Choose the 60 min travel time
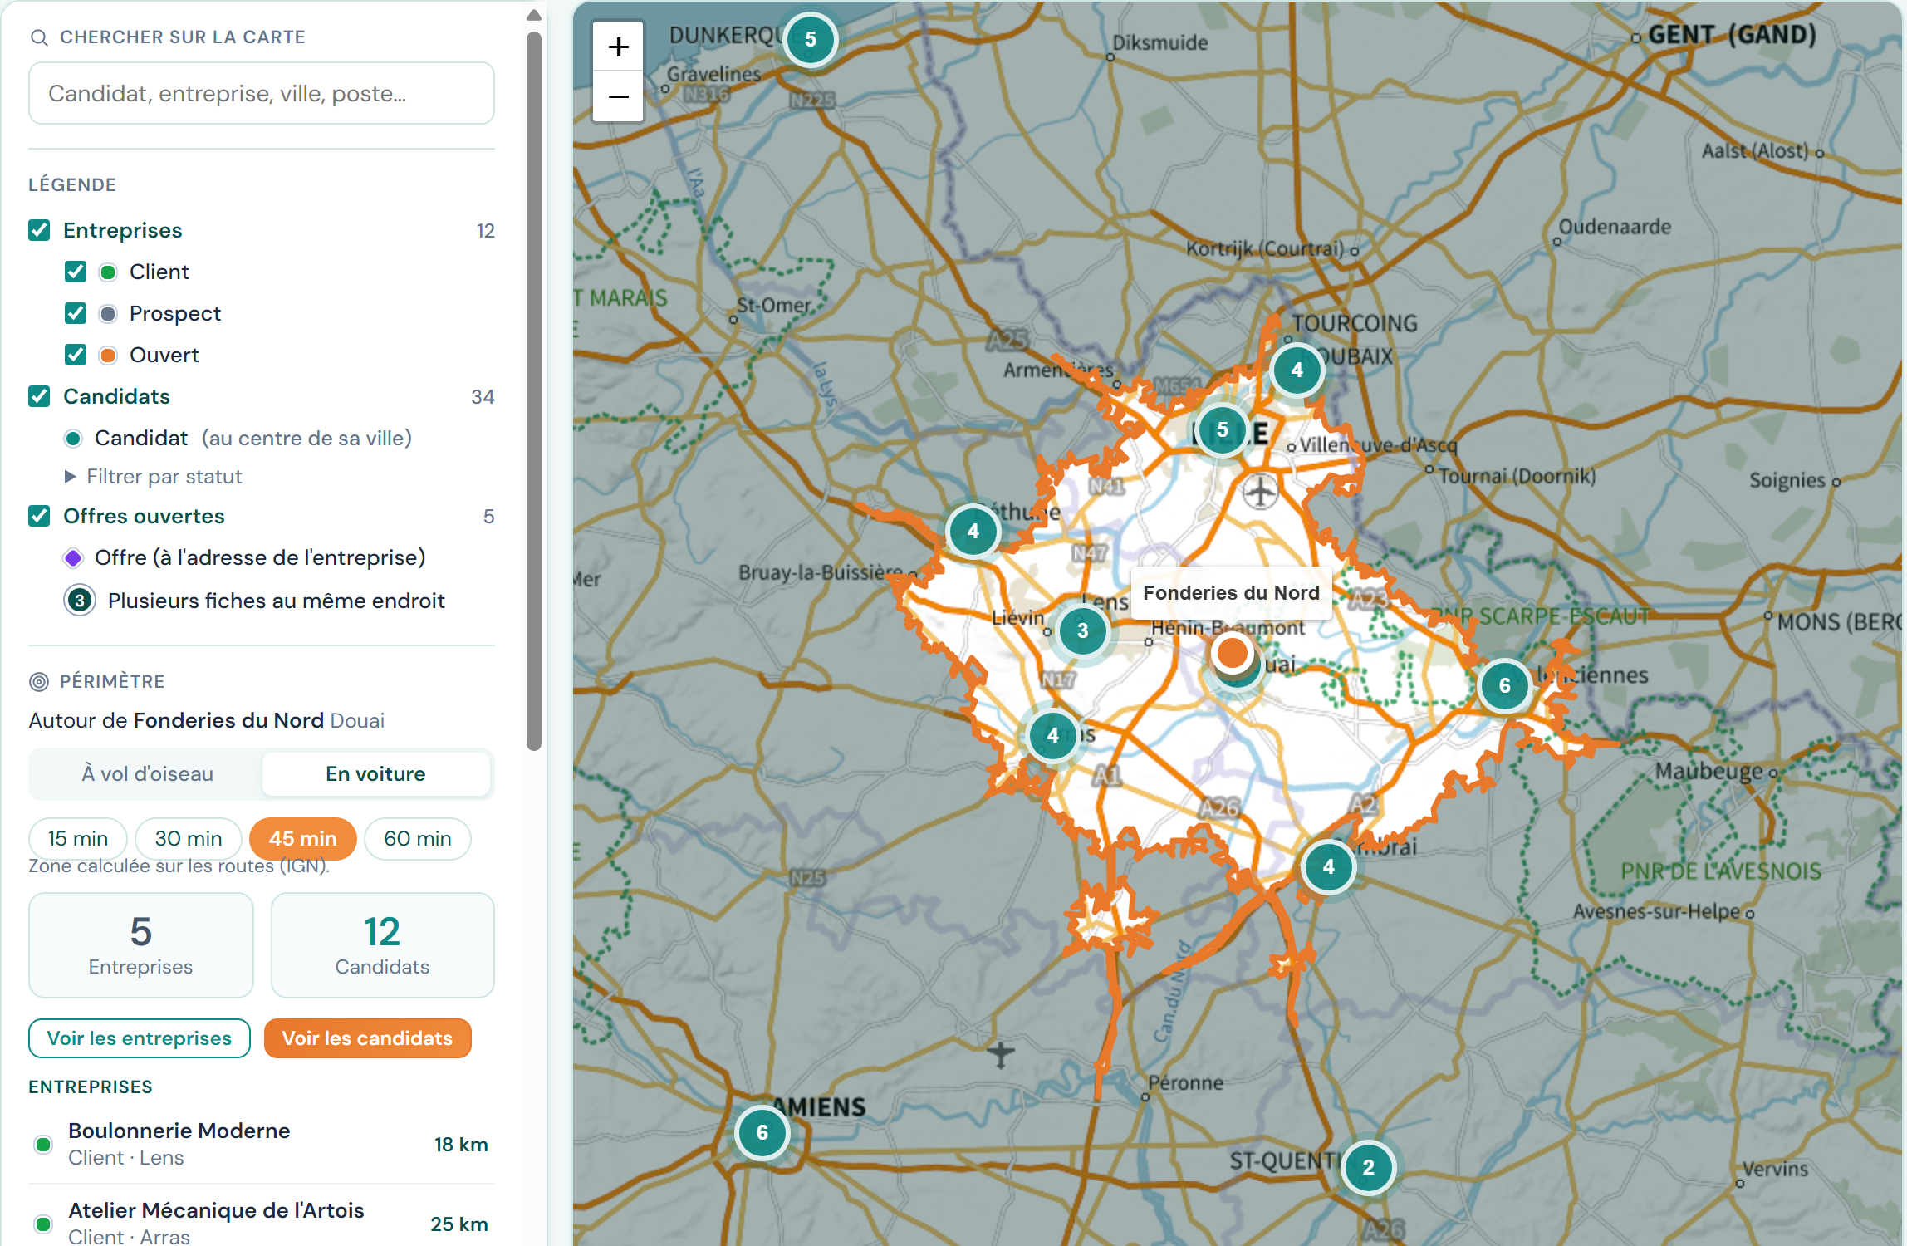This screenshot has height=1246, width=1907. (418, 839)
